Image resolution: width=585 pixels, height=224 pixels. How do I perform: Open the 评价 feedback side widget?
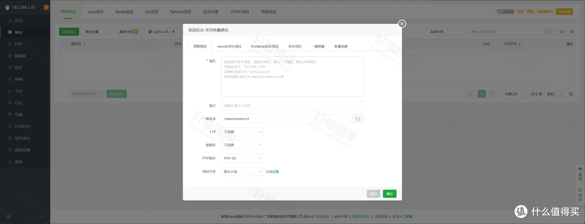(580, 195)
